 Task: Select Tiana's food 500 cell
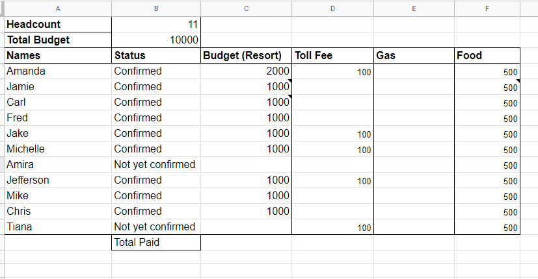tap(487, 226)
